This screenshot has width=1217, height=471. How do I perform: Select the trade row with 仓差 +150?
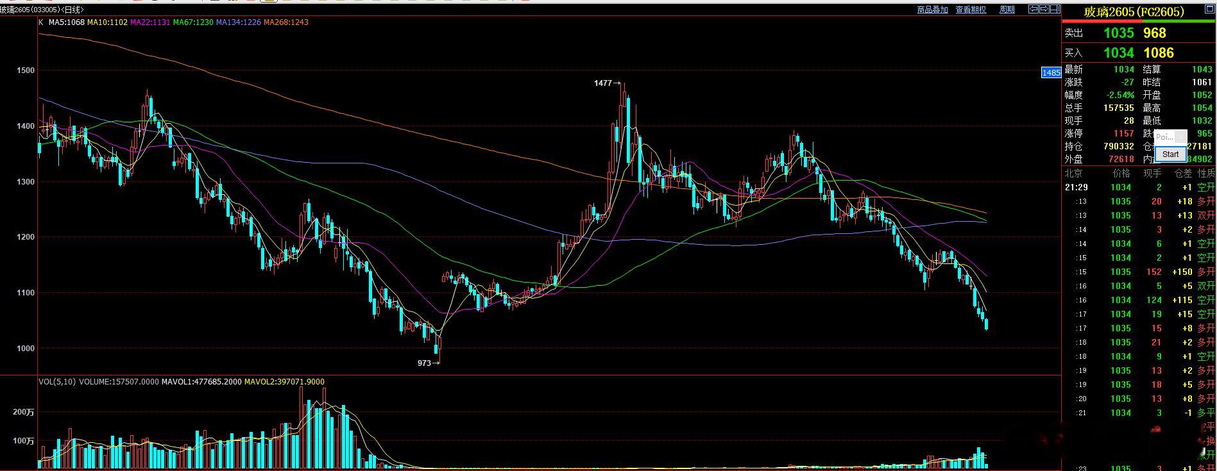[1140, 272]
